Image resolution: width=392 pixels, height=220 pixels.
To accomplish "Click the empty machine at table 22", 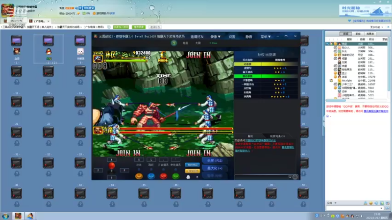I will coord(48,132).
